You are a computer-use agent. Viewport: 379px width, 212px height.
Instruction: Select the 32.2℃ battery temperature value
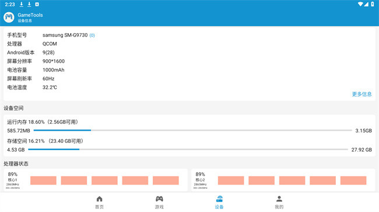pyautogui.click(x=50, y=87)
